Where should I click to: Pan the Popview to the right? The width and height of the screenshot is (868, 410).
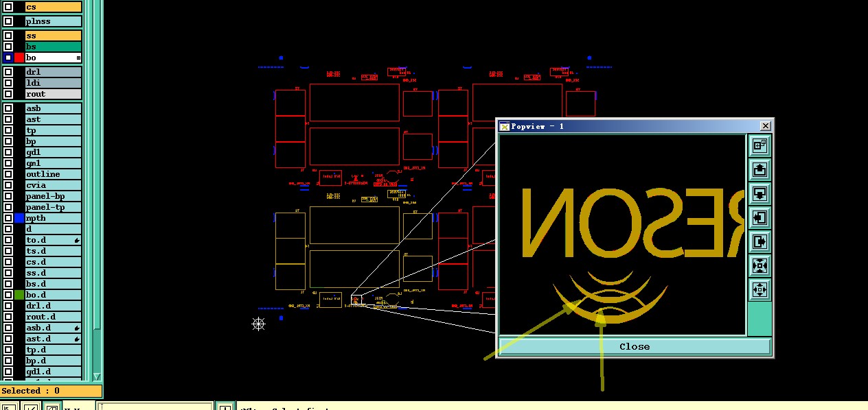[759, 241]
